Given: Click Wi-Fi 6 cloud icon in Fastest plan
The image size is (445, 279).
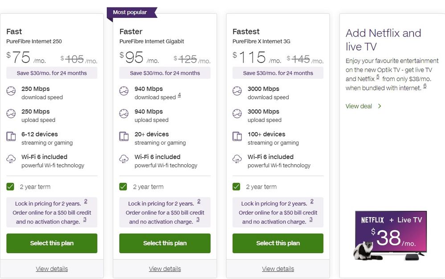Looking at the screenshot, I should (237, 159).
